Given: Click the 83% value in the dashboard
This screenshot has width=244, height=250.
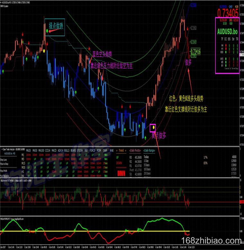Looking at the screenshot, I should tap(205, 163).
